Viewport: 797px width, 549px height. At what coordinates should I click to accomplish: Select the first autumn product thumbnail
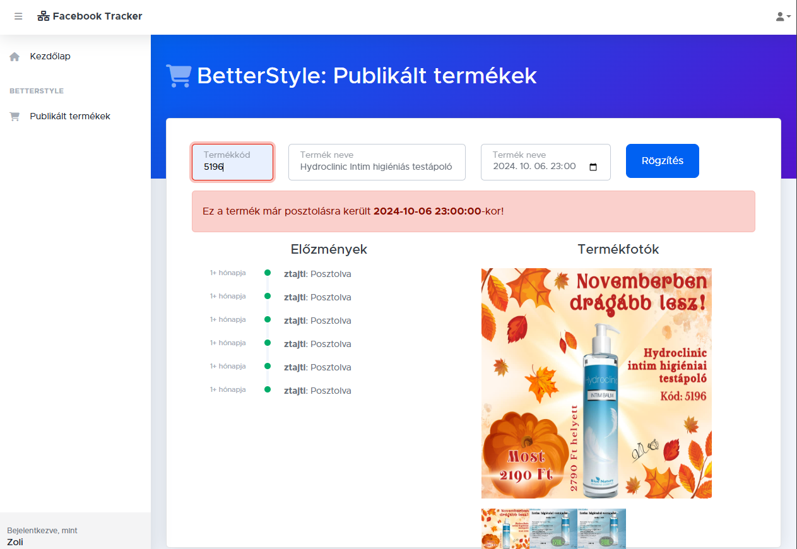coord(505,528)
